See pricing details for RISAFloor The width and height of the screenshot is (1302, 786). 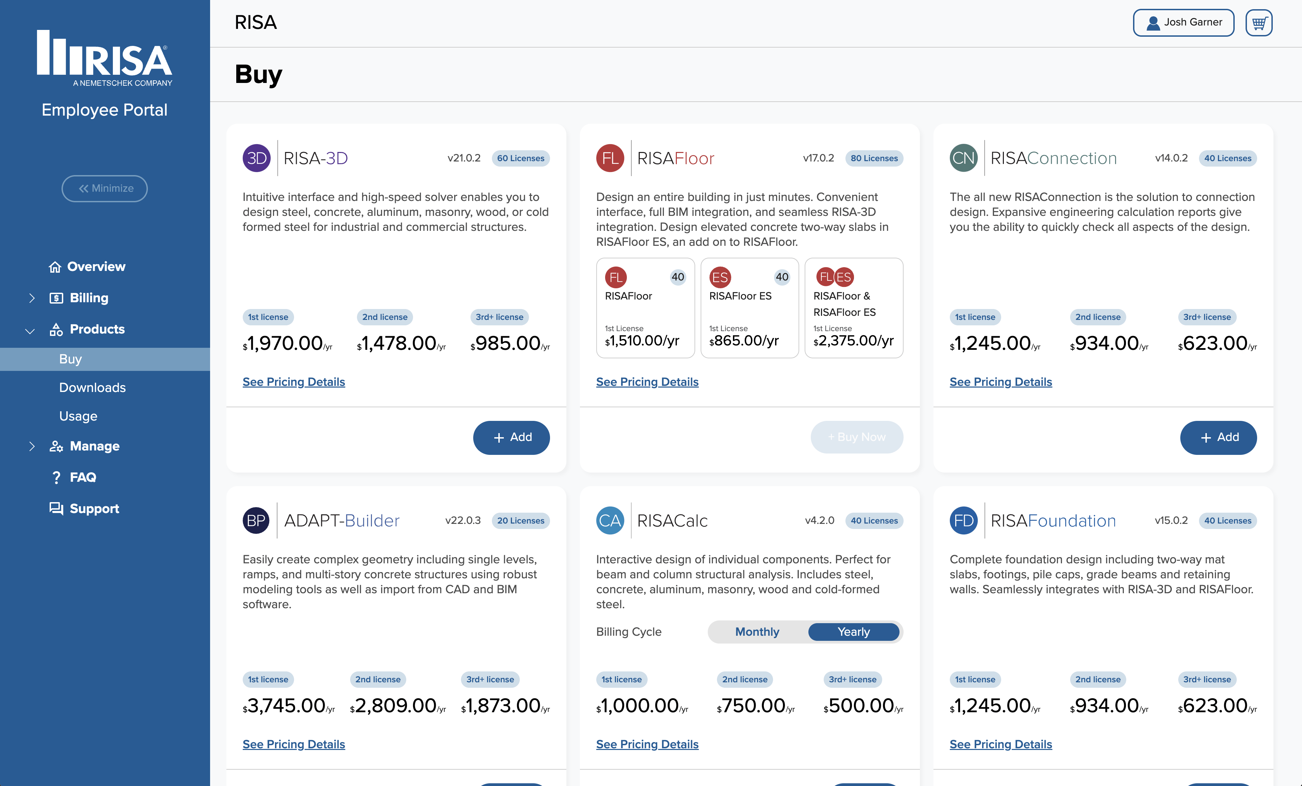(x=647, y=382)
